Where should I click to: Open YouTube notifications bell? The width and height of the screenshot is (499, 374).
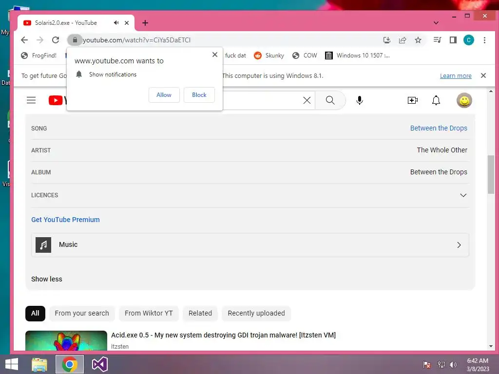[436, 100]
